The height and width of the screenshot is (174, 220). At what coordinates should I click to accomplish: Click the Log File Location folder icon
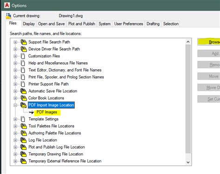[24, 140]
